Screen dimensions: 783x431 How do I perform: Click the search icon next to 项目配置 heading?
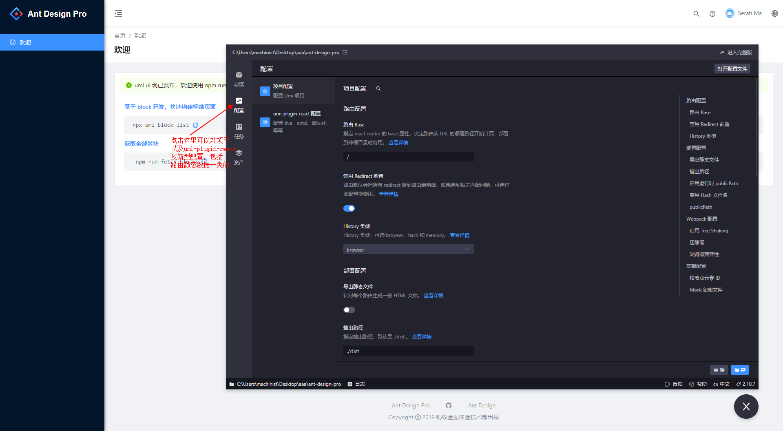[378, 88]
